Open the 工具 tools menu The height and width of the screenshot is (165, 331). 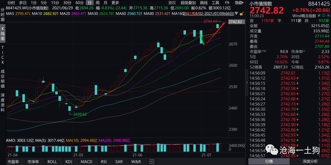tap(215, 3)
